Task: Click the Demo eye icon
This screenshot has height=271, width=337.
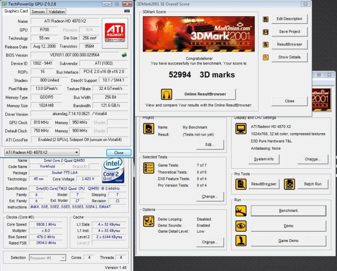Action: (241, 226)
